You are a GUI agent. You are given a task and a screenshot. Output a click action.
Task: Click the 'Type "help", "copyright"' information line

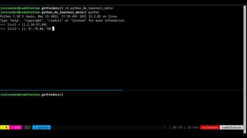click(x=63, y=20)
